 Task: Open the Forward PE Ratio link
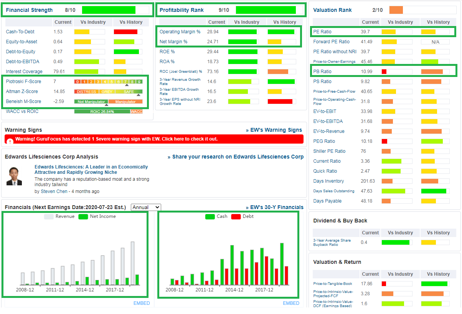(x=331, y=42)
